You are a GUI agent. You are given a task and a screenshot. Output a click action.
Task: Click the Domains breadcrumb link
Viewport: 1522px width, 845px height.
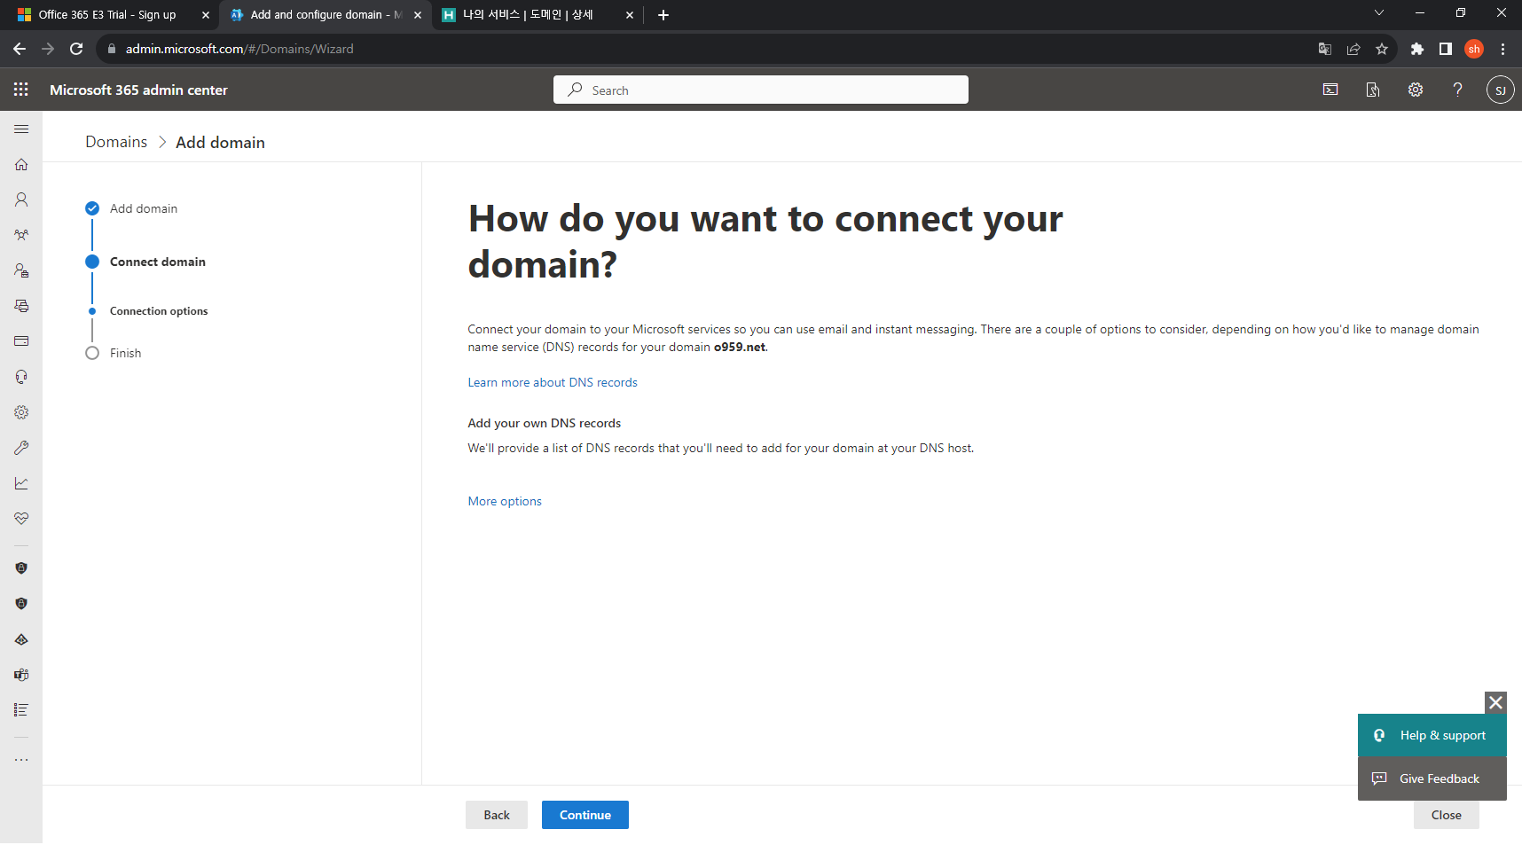[x=116, y=142]
